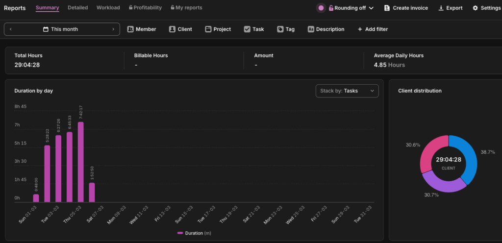This screenshot has height=243, width=502.
Task: Switch to the Workload tab
Action: coord(108,8)
